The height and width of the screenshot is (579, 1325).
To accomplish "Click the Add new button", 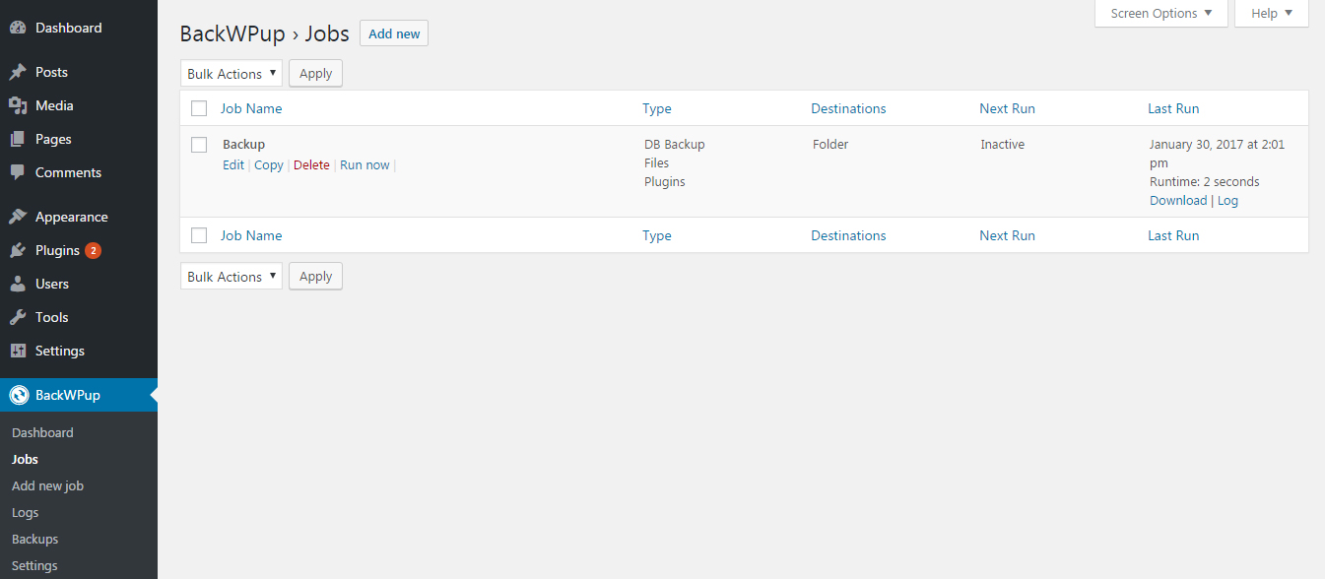I will (x=394, y=33).
